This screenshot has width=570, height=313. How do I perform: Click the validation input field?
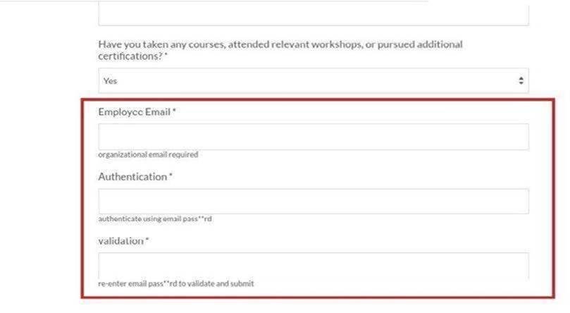coord(313,265)
